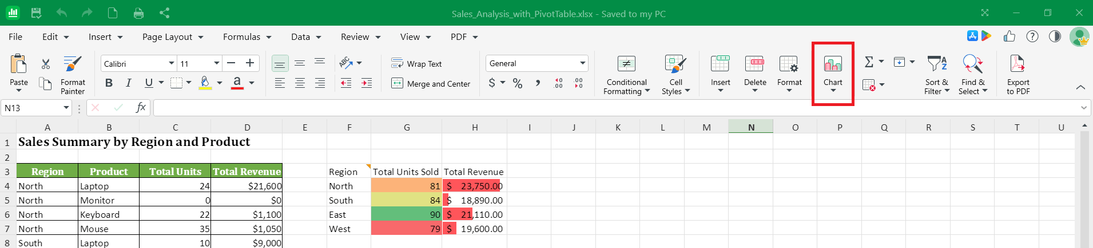This screenshot has width=1093, height=248.
Task: Click the insert function fx icon
Action: (x=141, y=107)
